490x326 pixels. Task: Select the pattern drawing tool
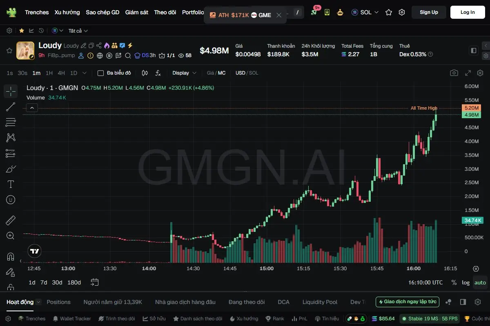11,138
